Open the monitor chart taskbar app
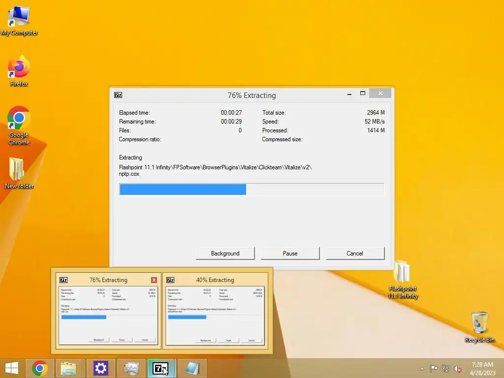This screenshot has height=378, width=504. [x=131, y=368]
